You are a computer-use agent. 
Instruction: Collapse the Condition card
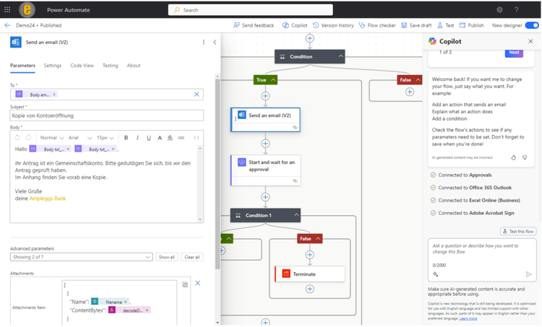point(341,56)
